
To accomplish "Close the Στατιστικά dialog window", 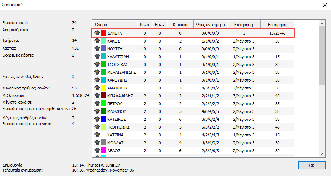I will pos(324,5).
